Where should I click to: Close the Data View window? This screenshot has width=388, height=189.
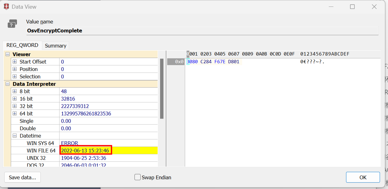tap(374, 6)
